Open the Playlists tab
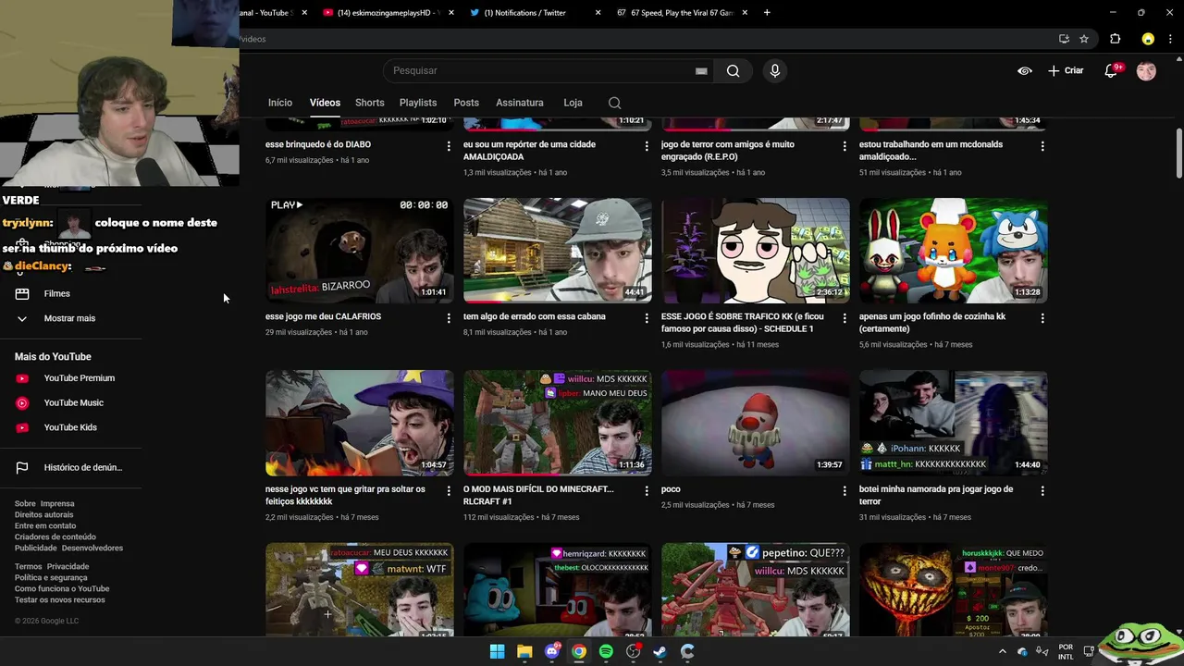Screen dimensions: 1184x666 [418, 103]
